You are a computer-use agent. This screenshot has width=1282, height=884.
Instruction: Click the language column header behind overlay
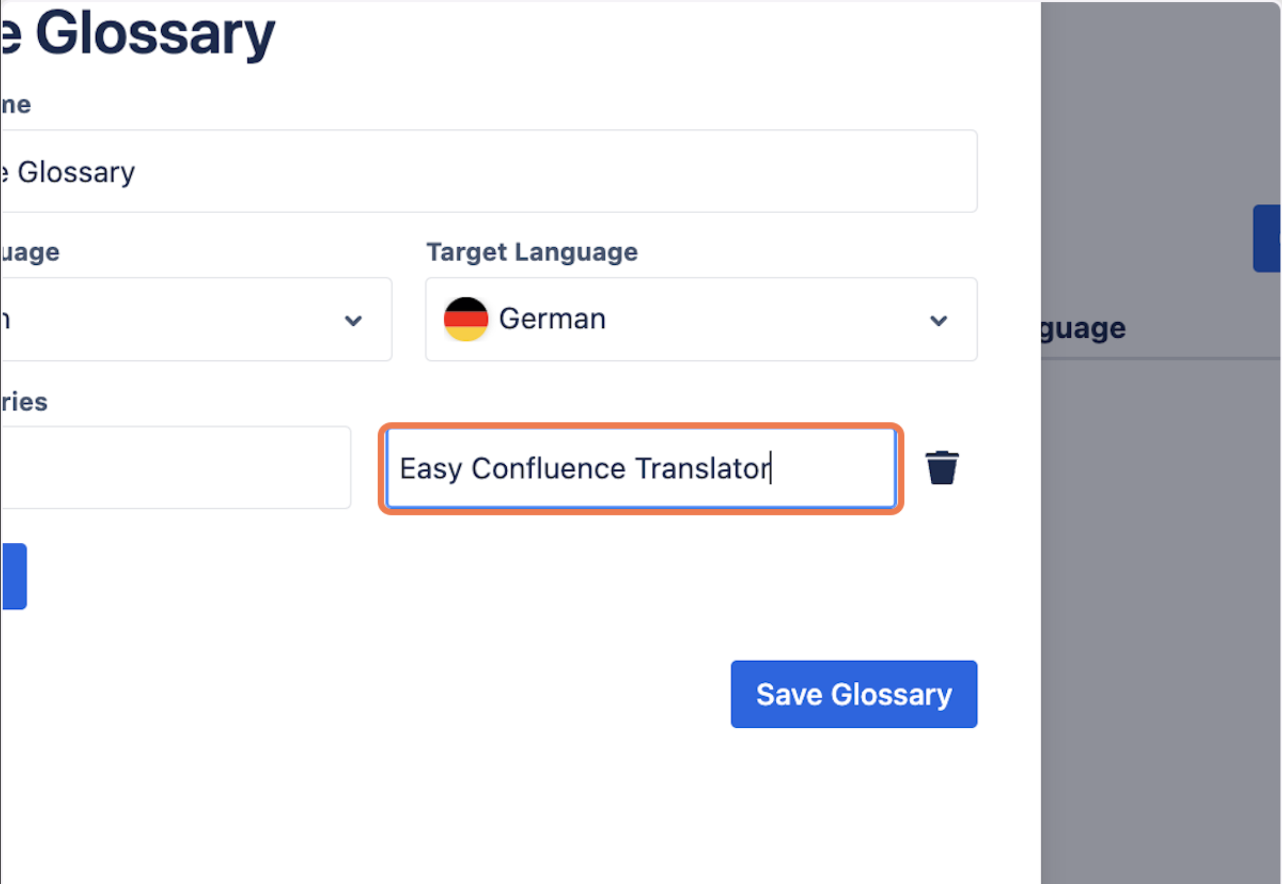point(1083,329)
